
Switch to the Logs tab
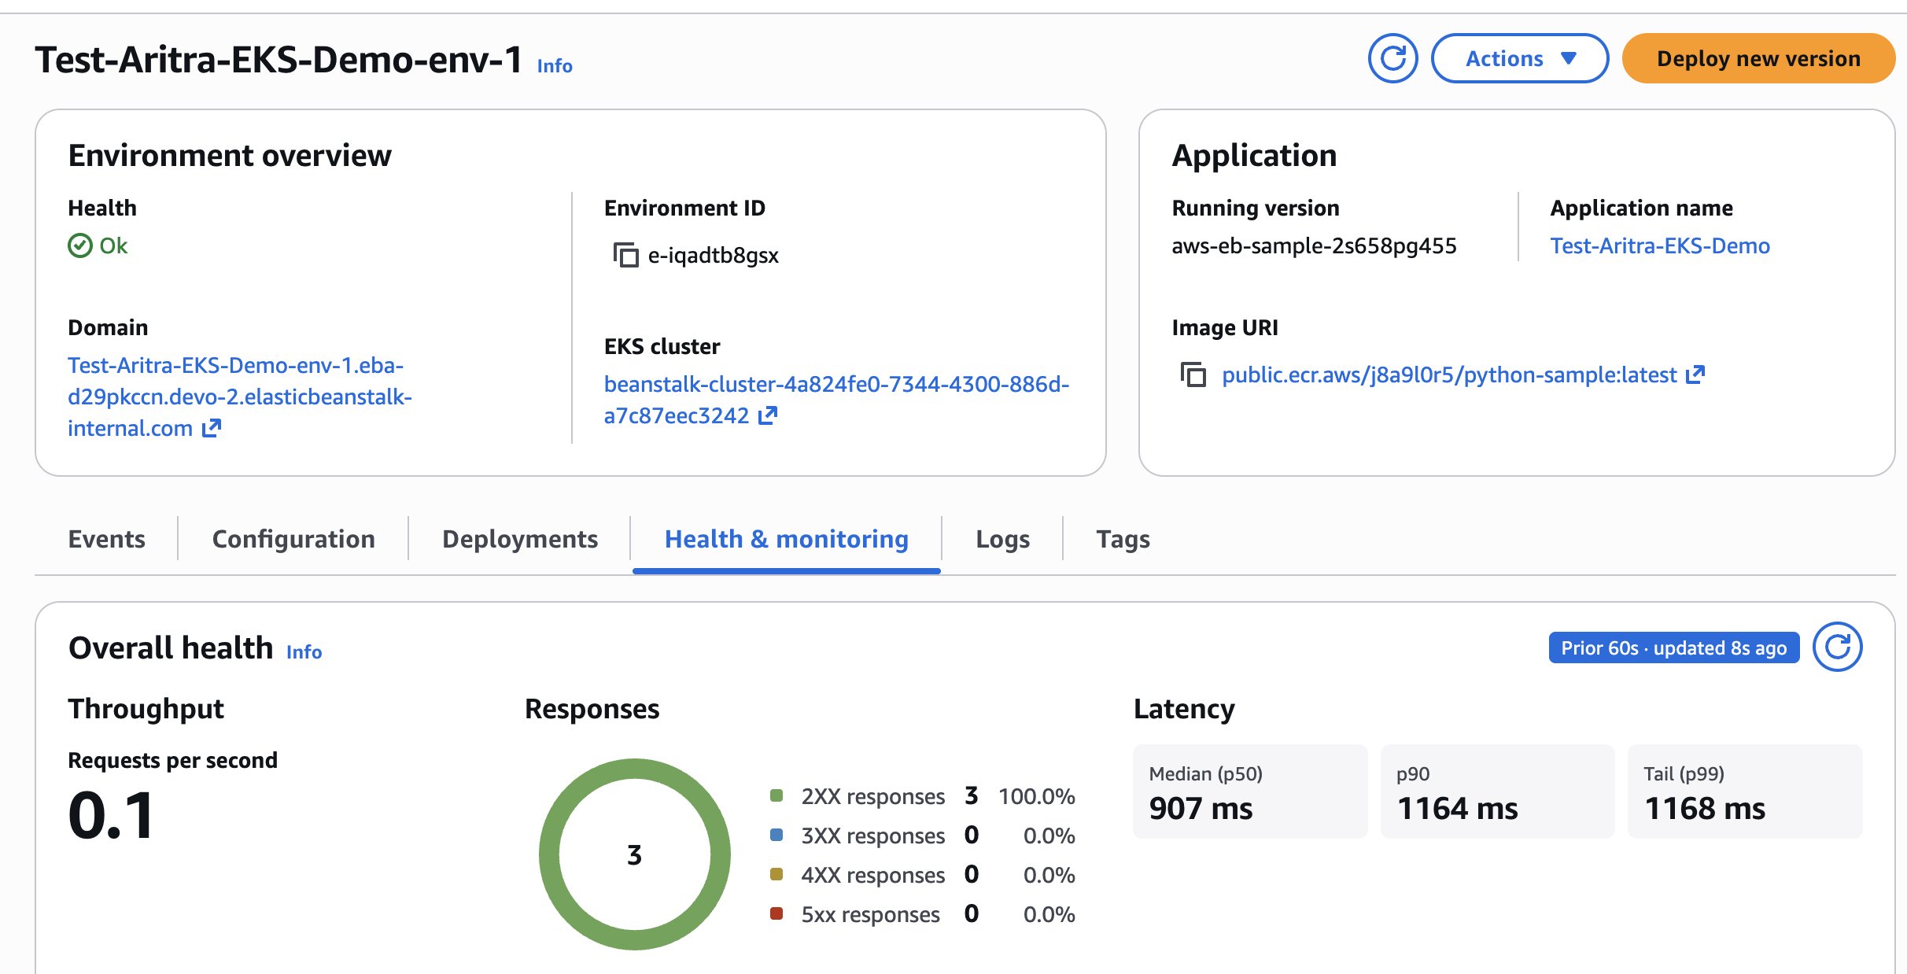(x=1002, y=539)
